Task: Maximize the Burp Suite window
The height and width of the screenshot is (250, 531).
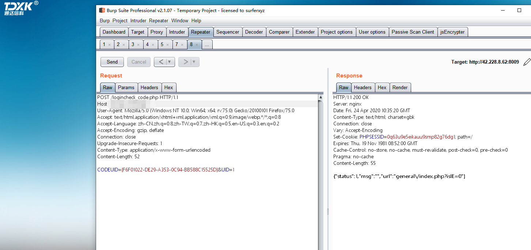Action: click(x=519, y=10)
